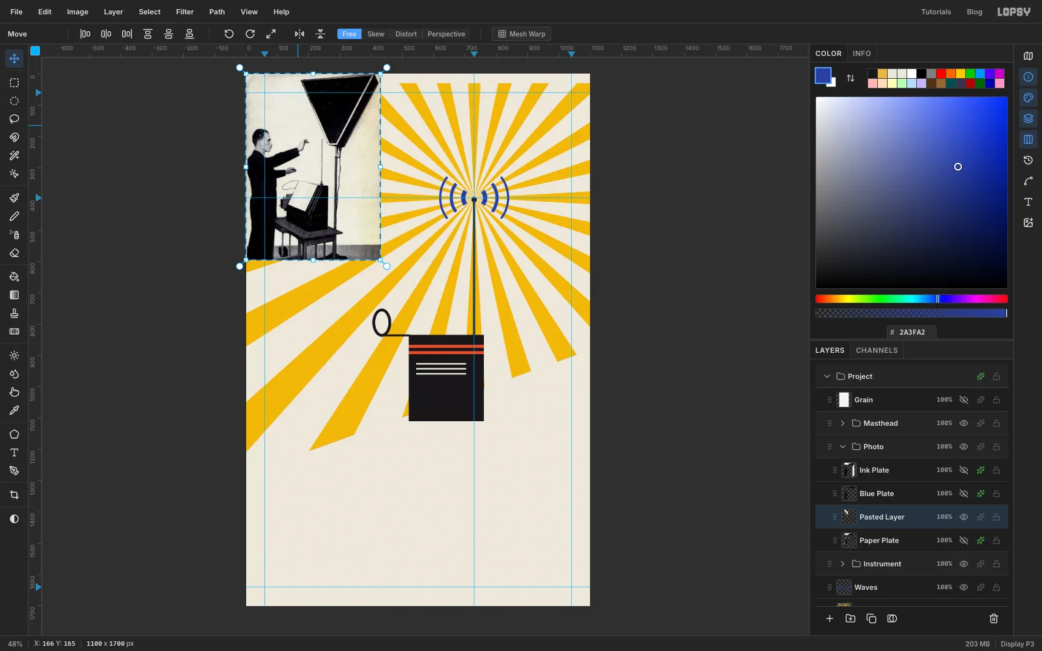
Task: Switch to the Info tab
Action: (x=862, y=53)
